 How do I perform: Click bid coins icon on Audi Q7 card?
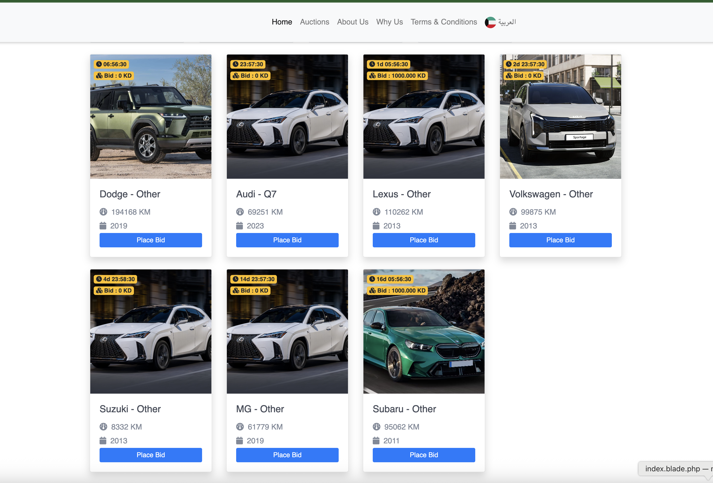coord(236,76)
